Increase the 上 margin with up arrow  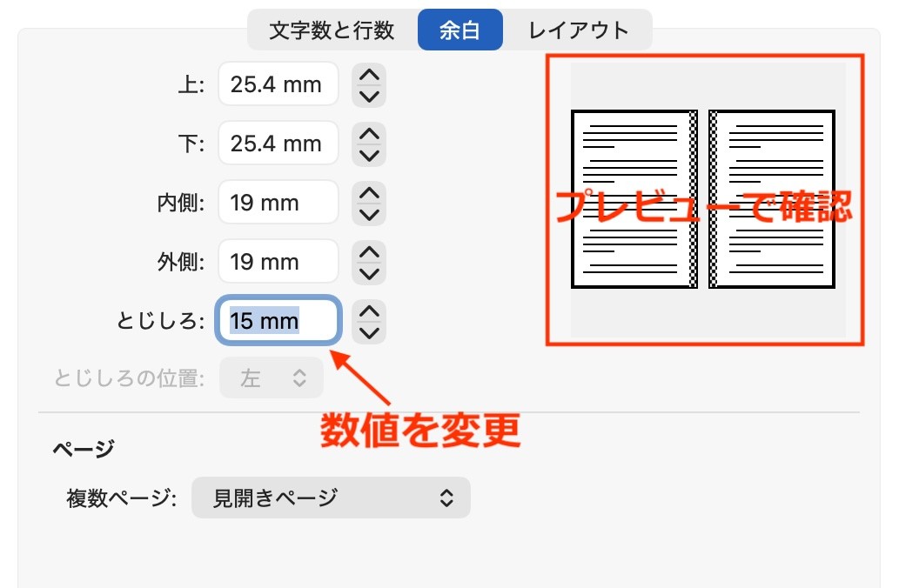[x=369, y=75]
